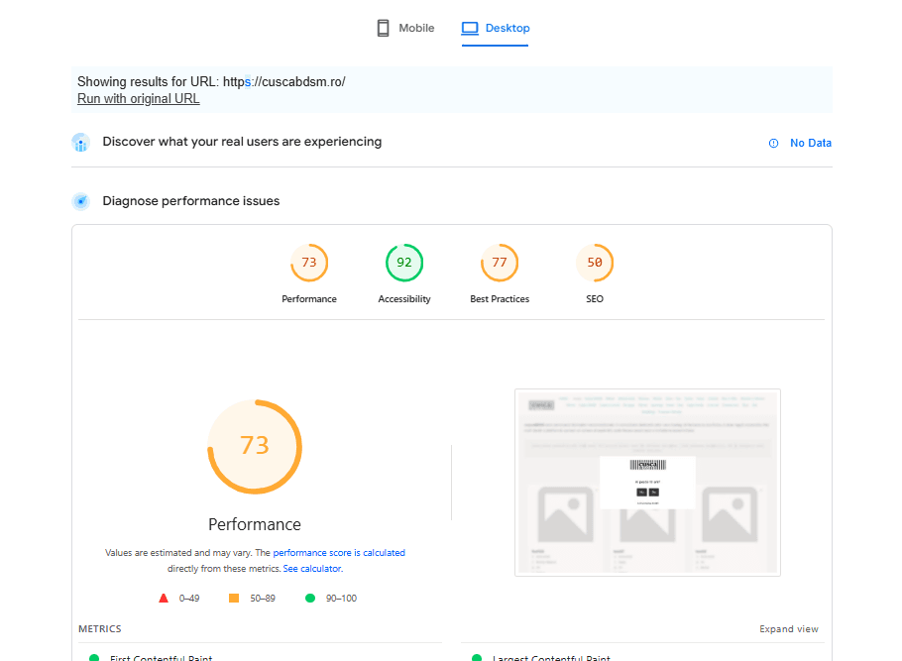Screen dimensions: 902x661
Task: Jump to SEO score gauge 50
Action: click(x=595, y=263)
